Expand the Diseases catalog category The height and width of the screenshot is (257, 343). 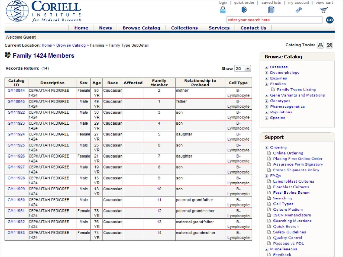[267, 67]
